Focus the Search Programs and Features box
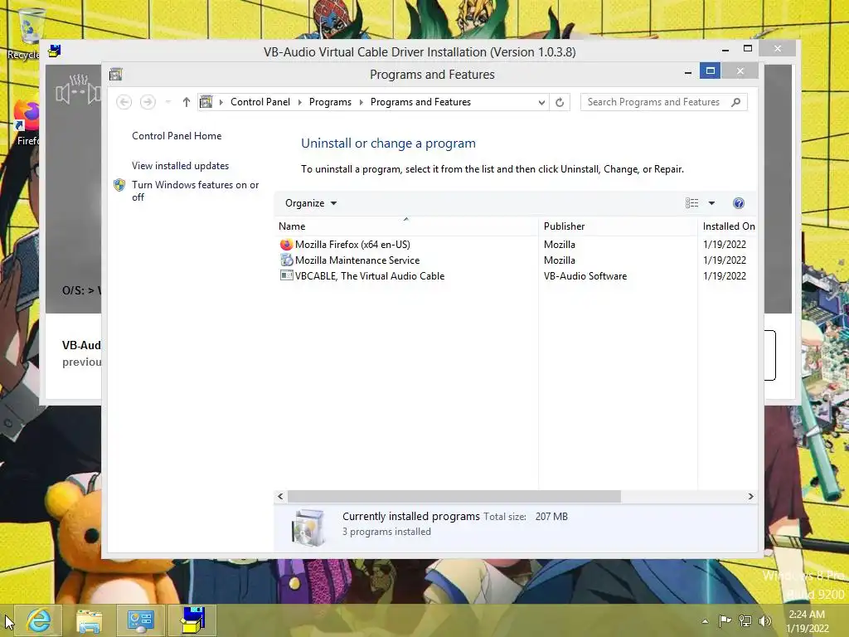Screen dimensions: 849x637 (x=664, y=102)
